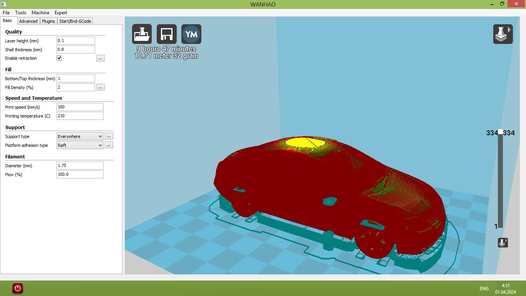Click the WANHAO window icon in title bar
Viewport: 526px width, 296px height.
(x=4, y=4)
